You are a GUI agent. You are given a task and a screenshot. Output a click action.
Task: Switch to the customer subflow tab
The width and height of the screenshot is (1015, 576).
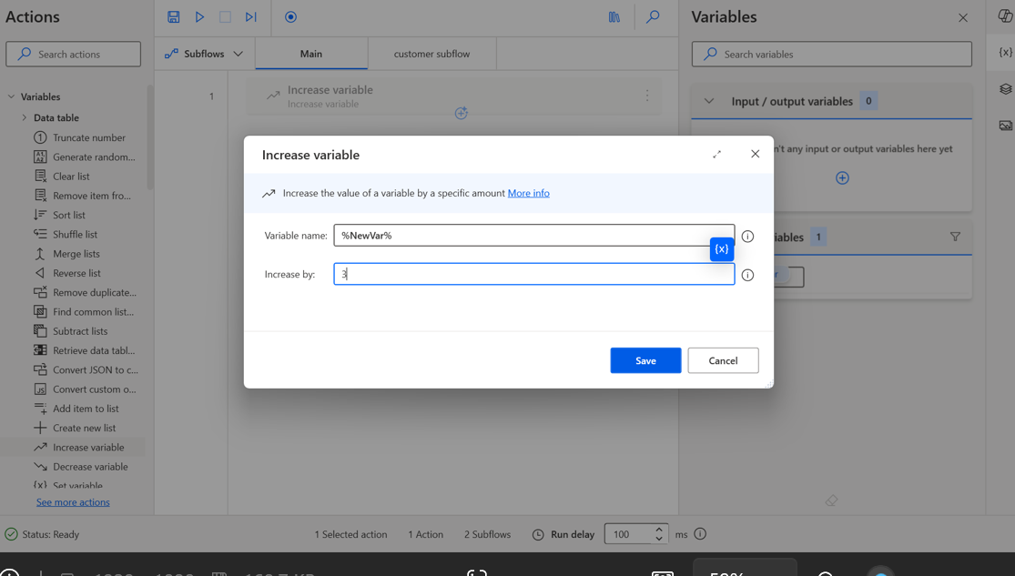pos(431,54)
